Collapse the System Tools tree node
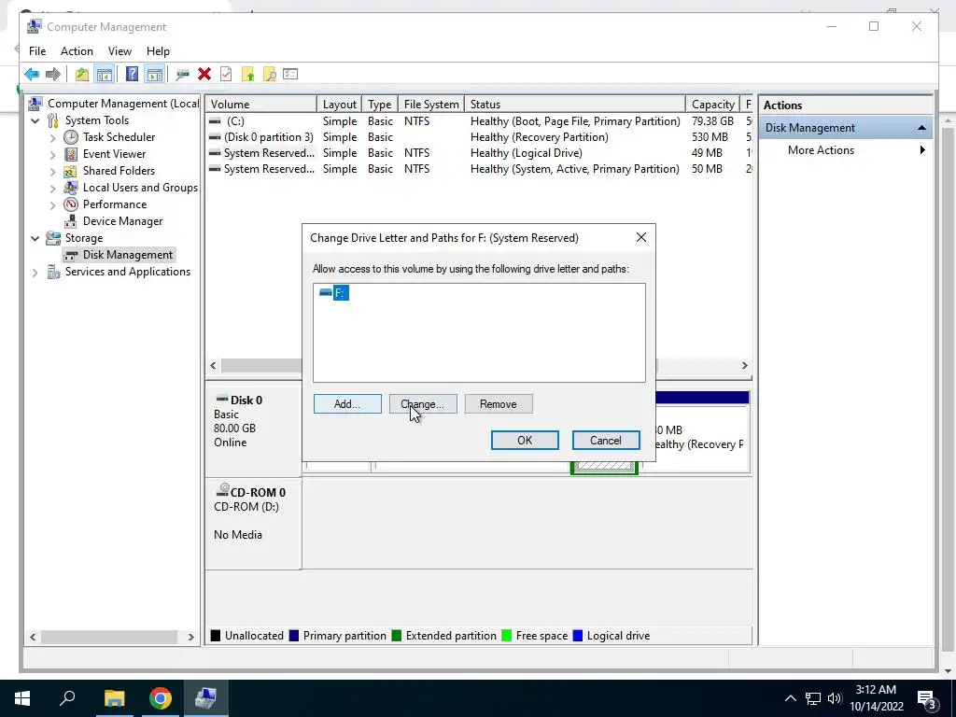Screen dimensions: 956x717 [35, 120]
